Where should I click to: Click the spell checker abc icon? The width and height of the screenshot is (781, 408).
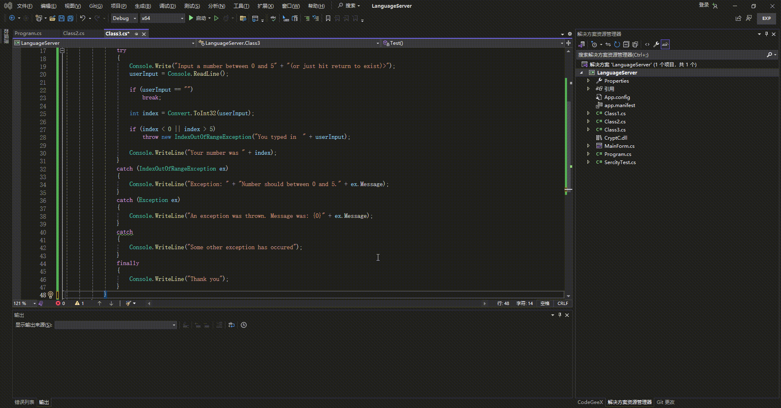click(273, 18)
